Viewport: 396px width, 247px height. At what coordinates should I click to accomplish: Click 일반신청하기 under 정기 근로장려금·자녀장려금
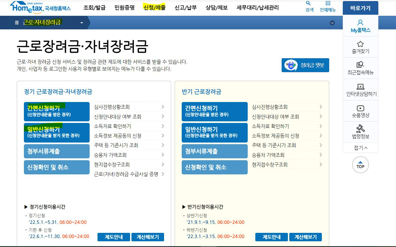(x=57, y=133)
